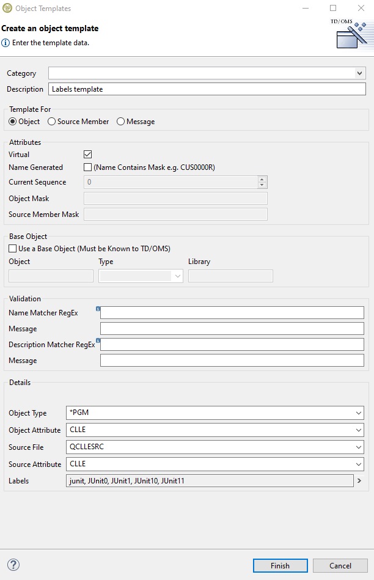374x580 pixels.
Task: Open the Source File dropdown
Action: pyautogui.click(x=358, y=447)
